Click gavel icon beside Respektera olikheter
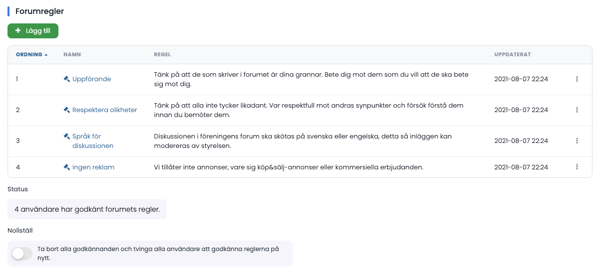 (x=67, y=110)
